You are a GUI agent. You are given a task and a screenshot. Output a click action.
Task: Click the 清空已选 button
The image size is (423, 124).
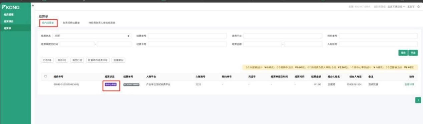(x=77, y=60)
